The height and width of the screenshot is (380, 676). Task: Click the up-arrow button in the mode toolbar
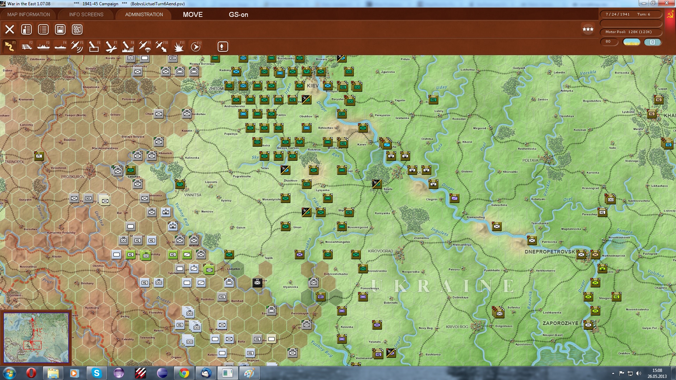click(223, 46)
